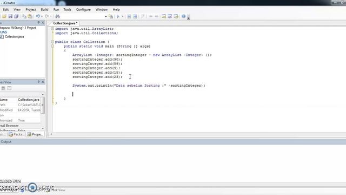Pin the file workspace panel
346x195 pixels.
38,23
